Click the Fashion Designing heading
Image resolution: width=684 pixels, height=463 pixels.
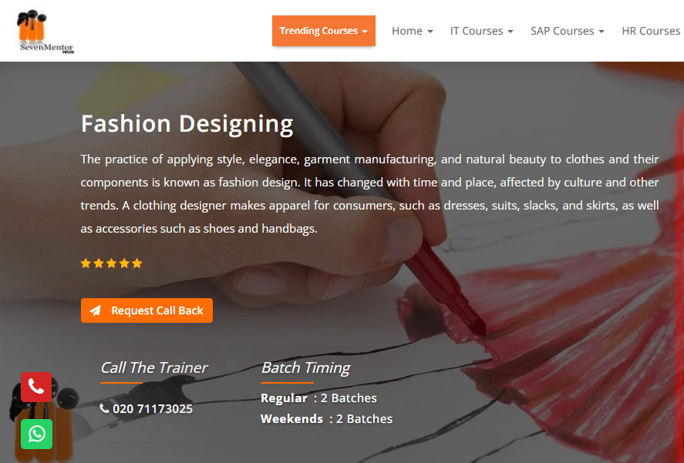187,124
